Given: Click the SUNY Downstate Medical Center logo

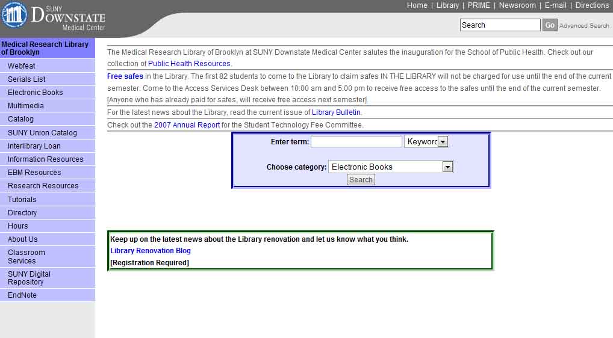Looking at the screenshot, I should pyautogui.click(x=54, y=16).
